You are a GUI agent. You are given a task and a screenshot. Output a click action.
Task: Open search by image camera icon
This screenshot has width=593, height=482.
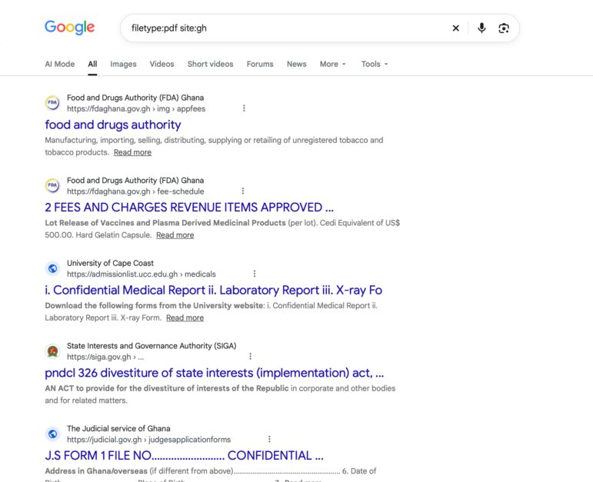point(503,28)
